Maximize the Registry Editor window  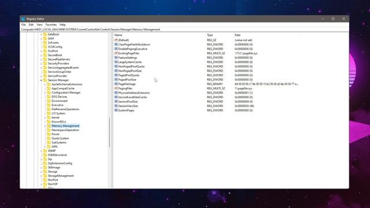pyautogui.click(x=333, y=18)
